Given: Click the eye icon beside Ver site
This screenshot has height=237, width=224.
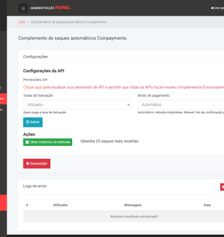Looking at the screenshot, I should tap(212, 8).
